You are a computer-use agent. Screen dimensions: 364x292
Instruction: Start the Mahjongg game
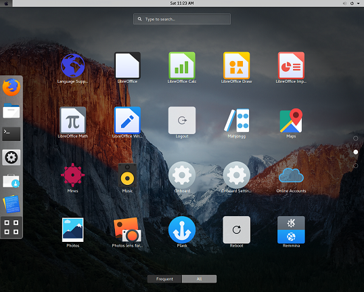point(237,120)
